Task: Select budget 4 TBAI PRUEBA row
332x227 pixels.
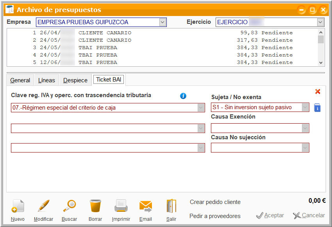Action: 162,55
